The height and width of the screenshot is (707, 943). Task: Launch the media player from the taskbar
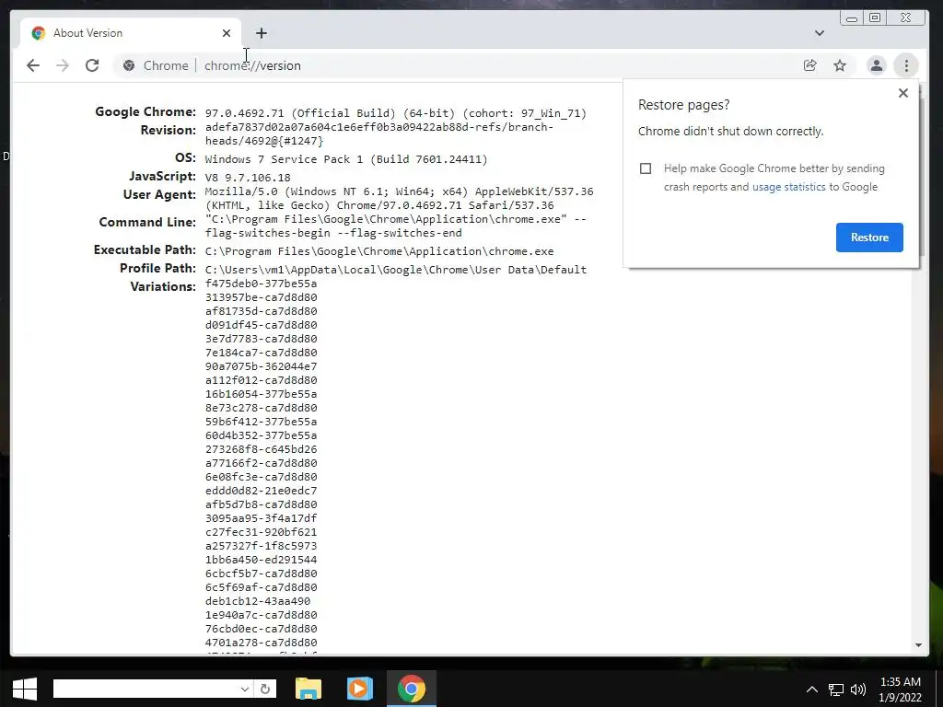click(x=360, y=689)
